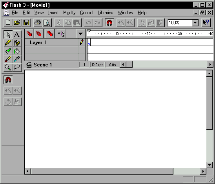Select the Eyedropper tool
Screen dimensions: 215x184
(x=17, y=59)
